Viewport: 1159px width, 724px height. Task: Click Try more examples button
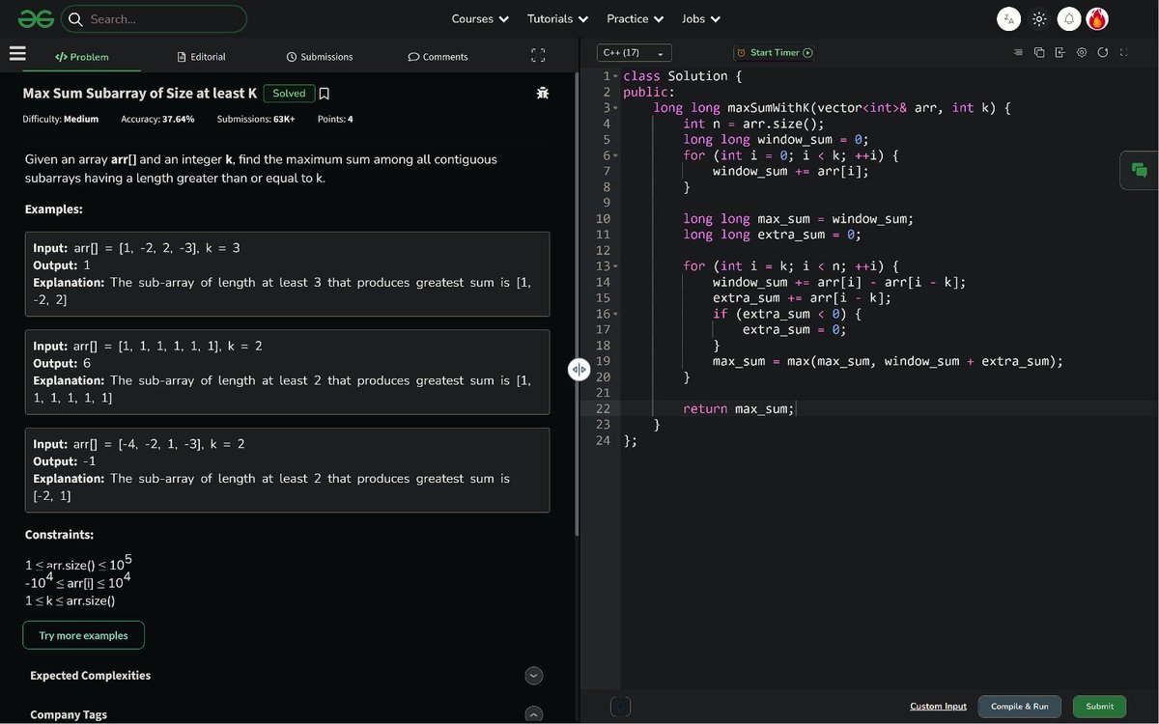(x=83, y=636)
